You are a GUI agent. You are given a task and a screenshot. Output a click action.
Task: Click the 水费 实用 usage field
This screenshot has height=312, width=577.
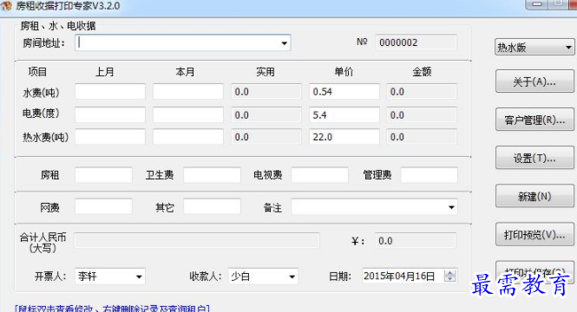click(x=266, y=92)
